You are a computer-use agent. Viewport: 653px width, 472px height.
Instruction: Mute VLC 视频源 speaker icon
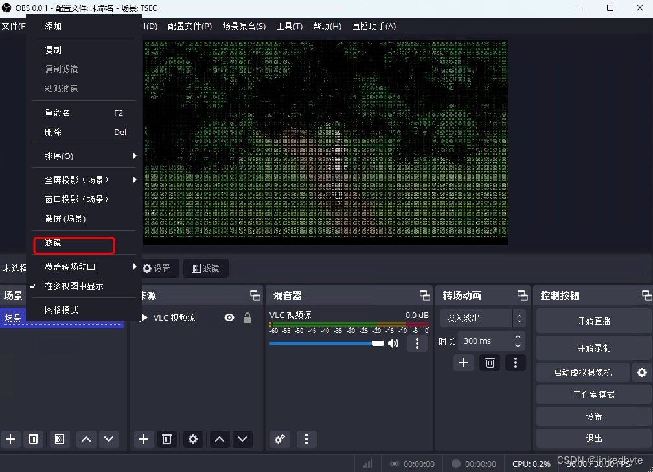tap(393, 343)
